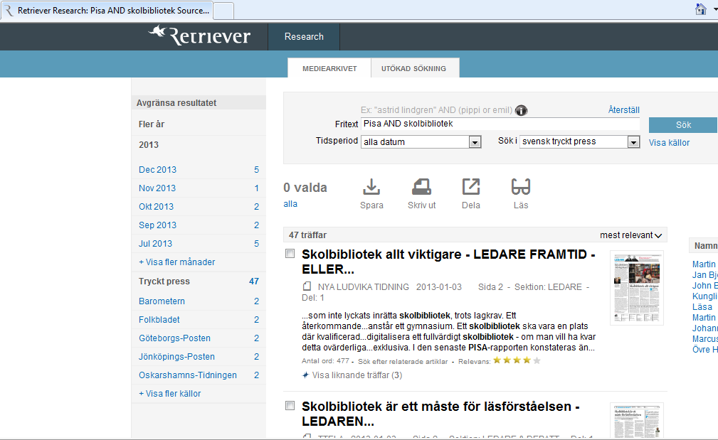Click the '0 valda' selection counter
The width and height of the screenshot is (718, 440).
point(305,188)
